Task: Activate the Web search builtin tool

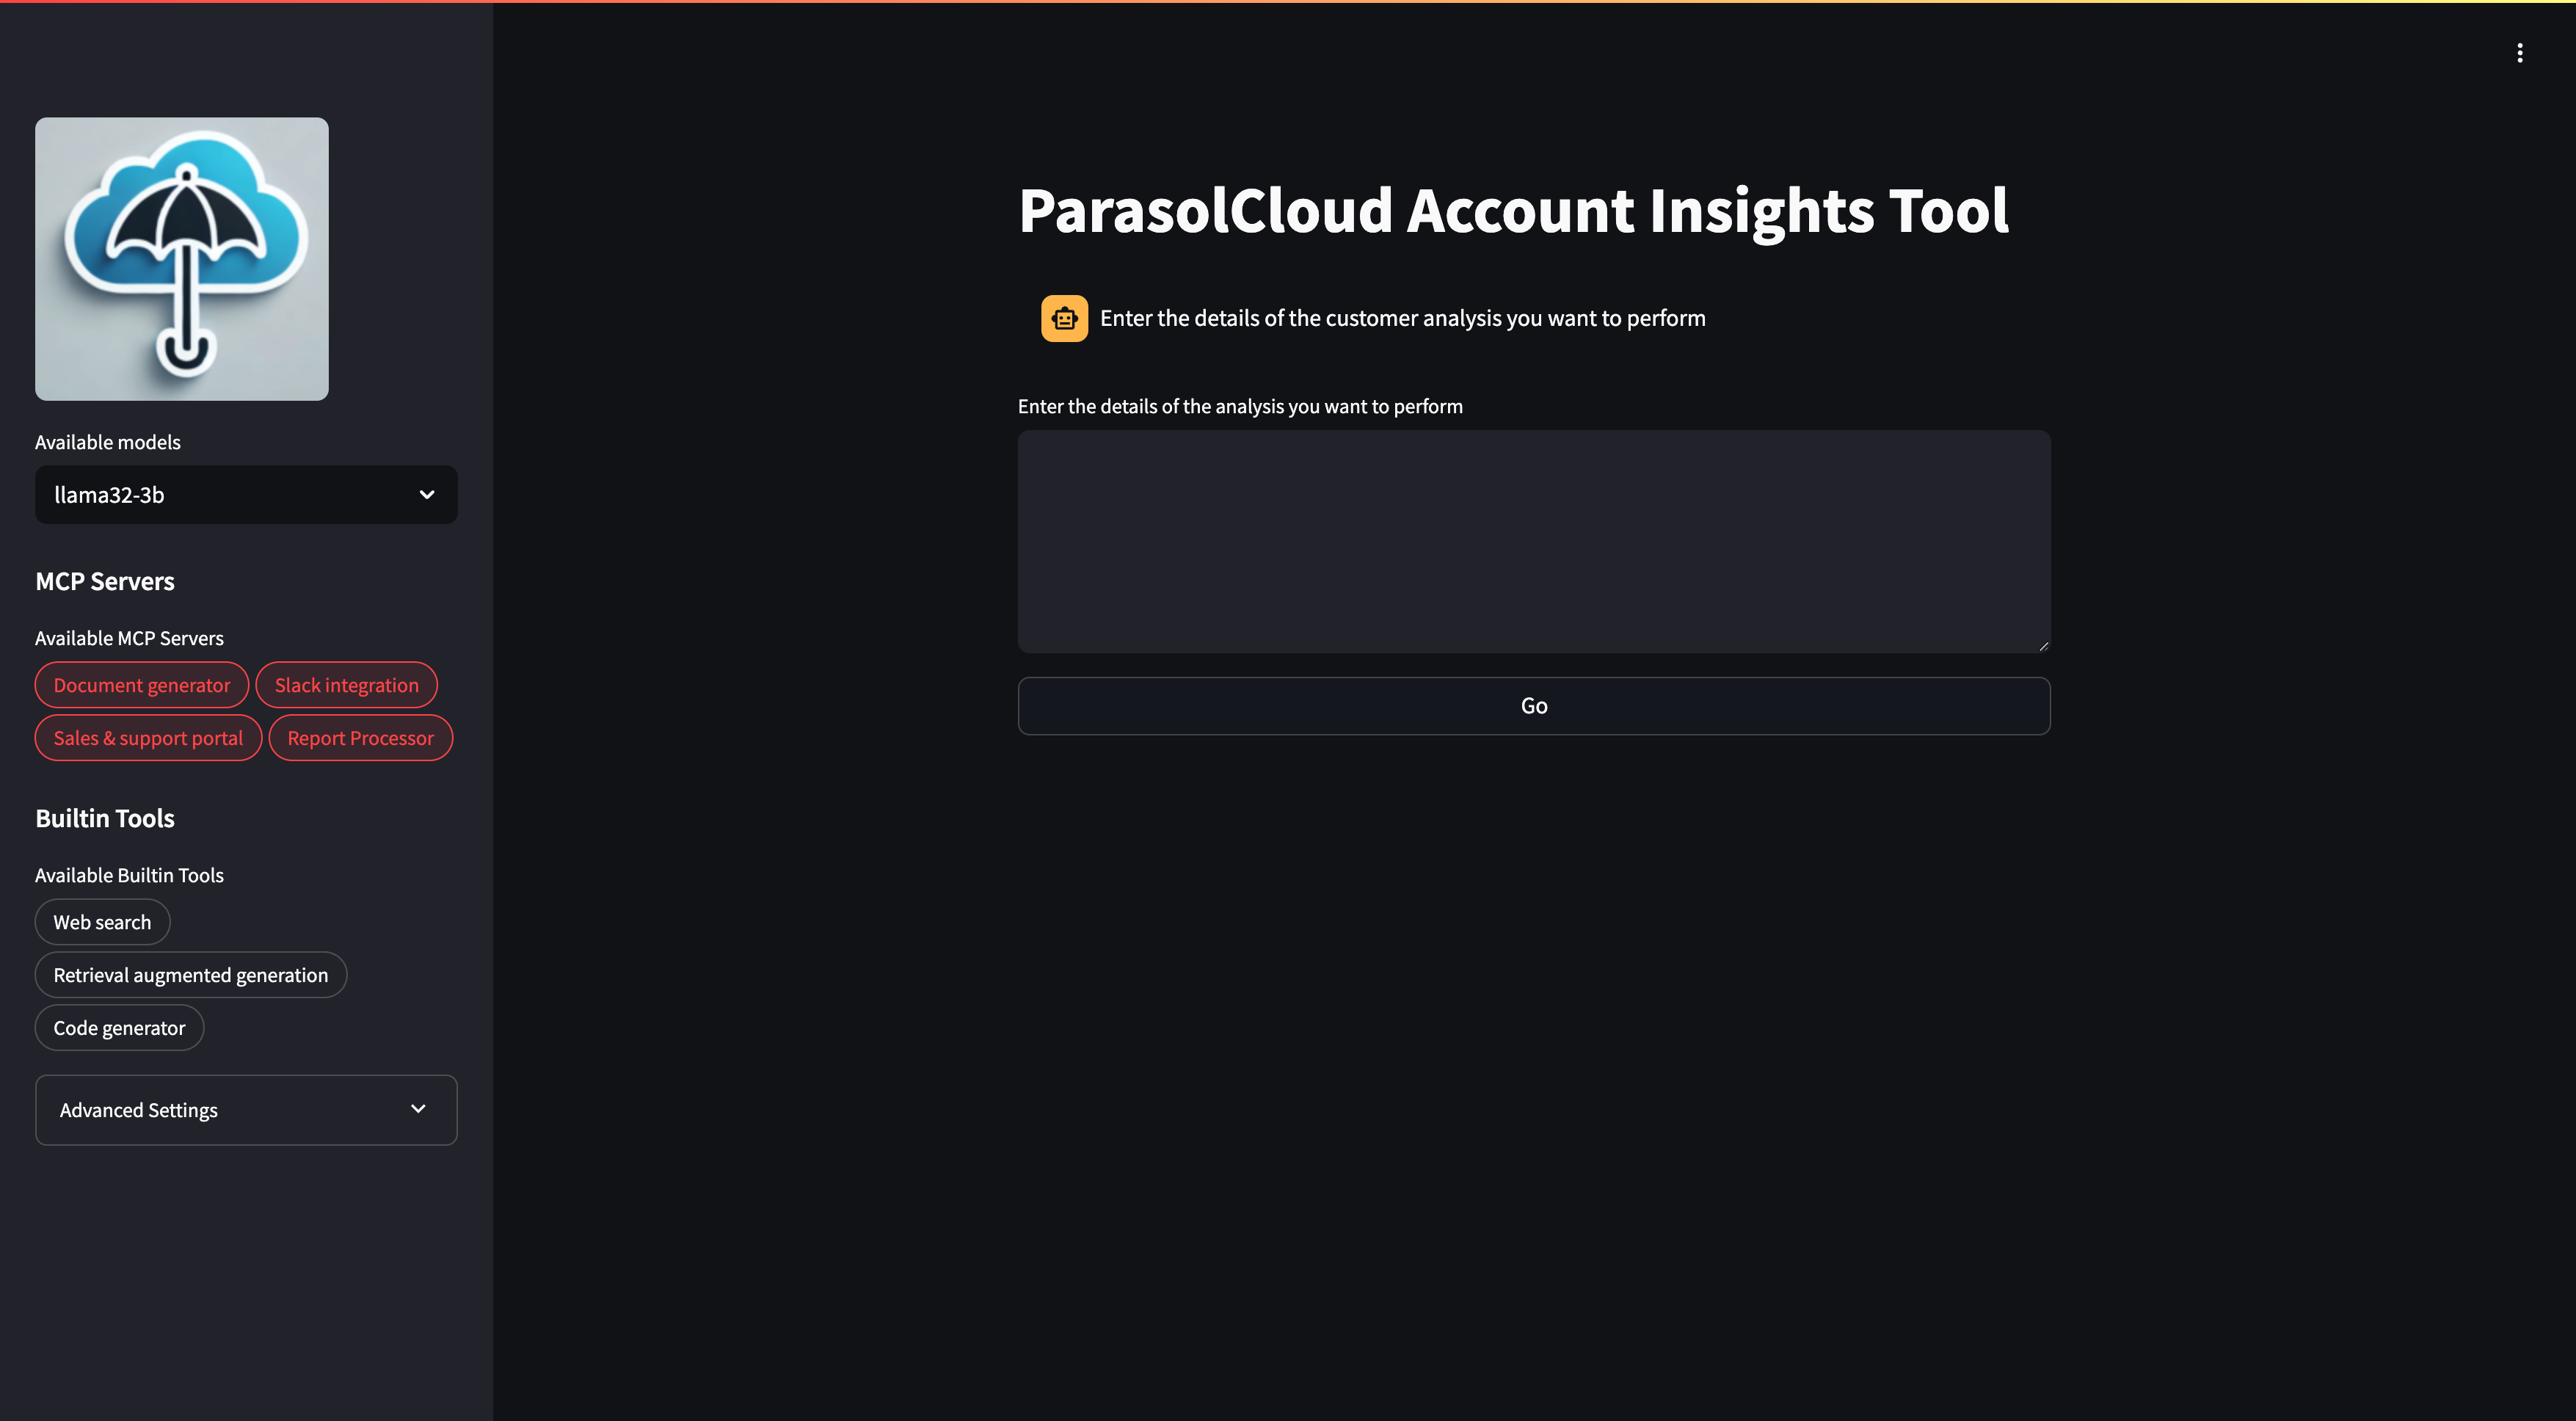Action: (102, 921)
